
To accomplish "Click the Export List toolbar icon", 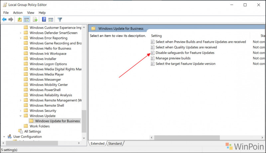I will coord(35,20).
